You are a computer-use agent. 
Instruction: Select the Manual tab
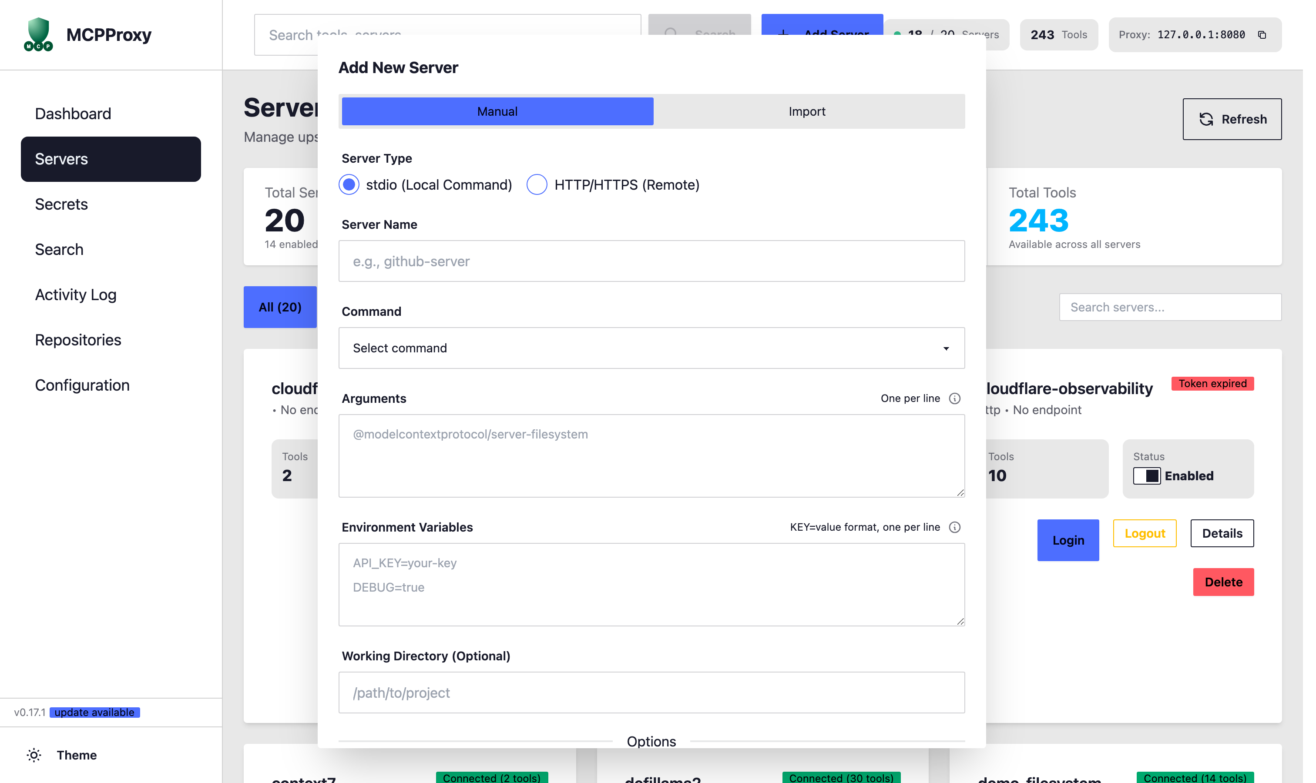coord(497,111)
